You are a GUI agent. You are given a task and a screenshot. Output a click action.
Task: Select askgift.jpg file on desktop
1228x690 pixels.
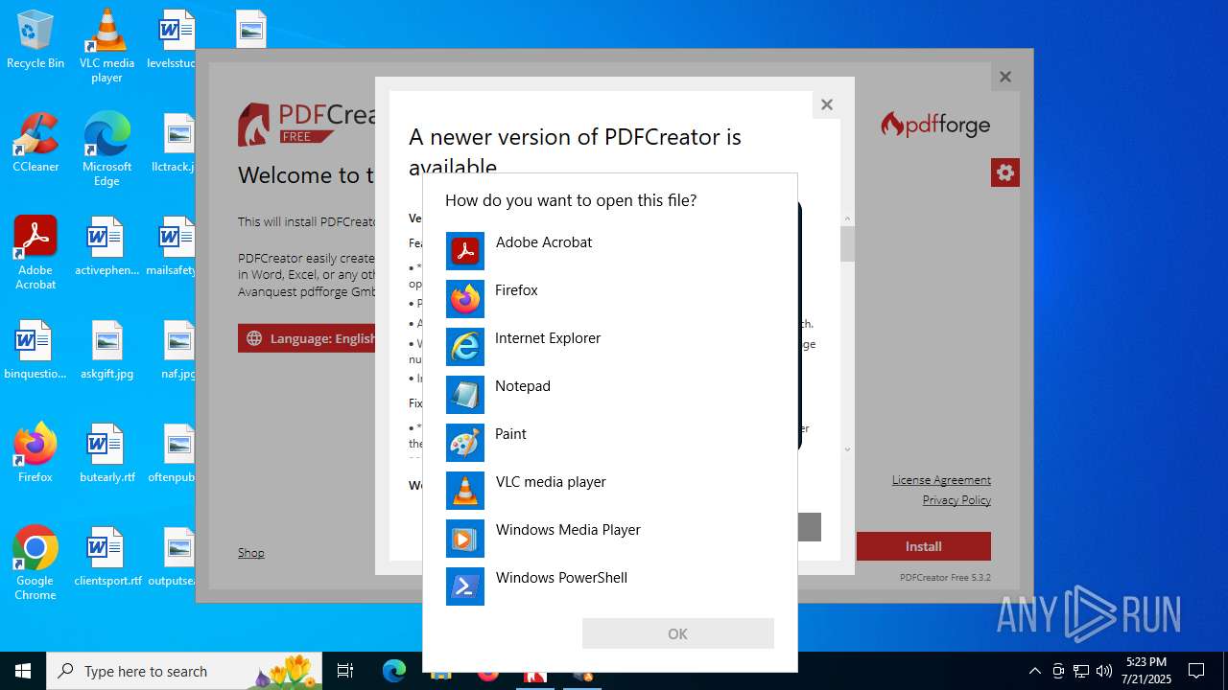coord(106,350)
